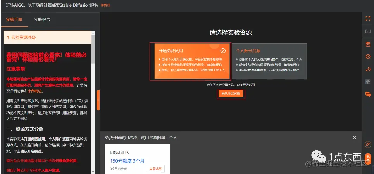Click the 确认开启实验 button
This screenshot has height=174, width=374.
[231, 94]
